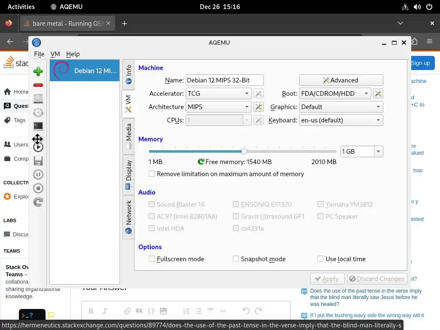Click the memory slider handle
This screenshot has height=330, width=440.
click(244, 152)
